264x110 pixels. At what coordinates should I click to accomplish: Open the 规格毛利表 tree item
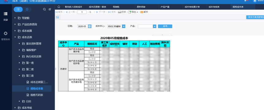(37, 95)
